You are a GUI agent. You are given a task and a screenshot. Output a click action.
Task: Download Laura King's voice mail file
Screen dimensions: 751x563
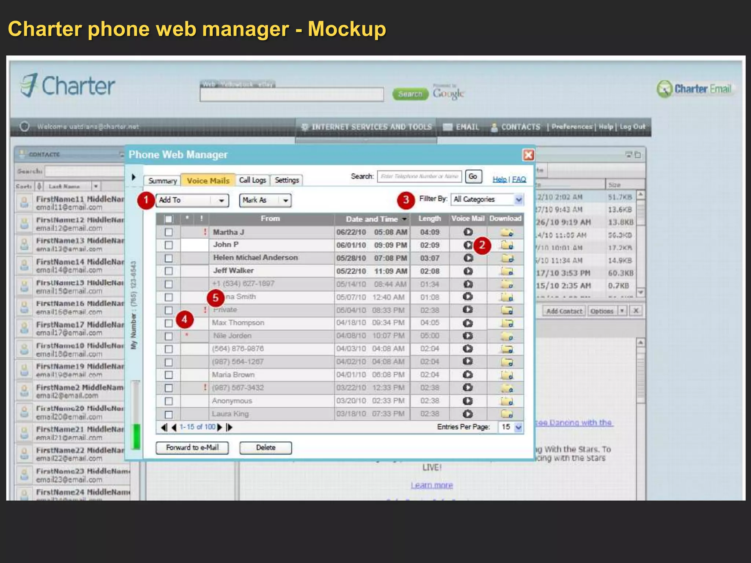[507, 414]
